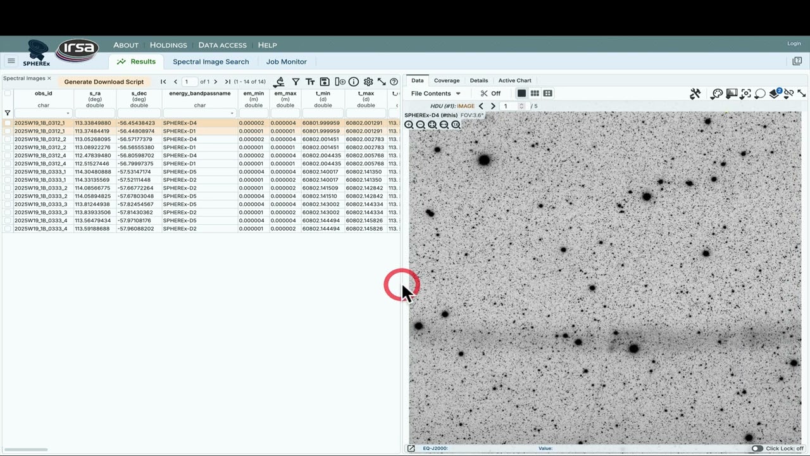Step the HDU number spinner
The width and height of the screenshot is (810, 456).
[x=521, y=106]
